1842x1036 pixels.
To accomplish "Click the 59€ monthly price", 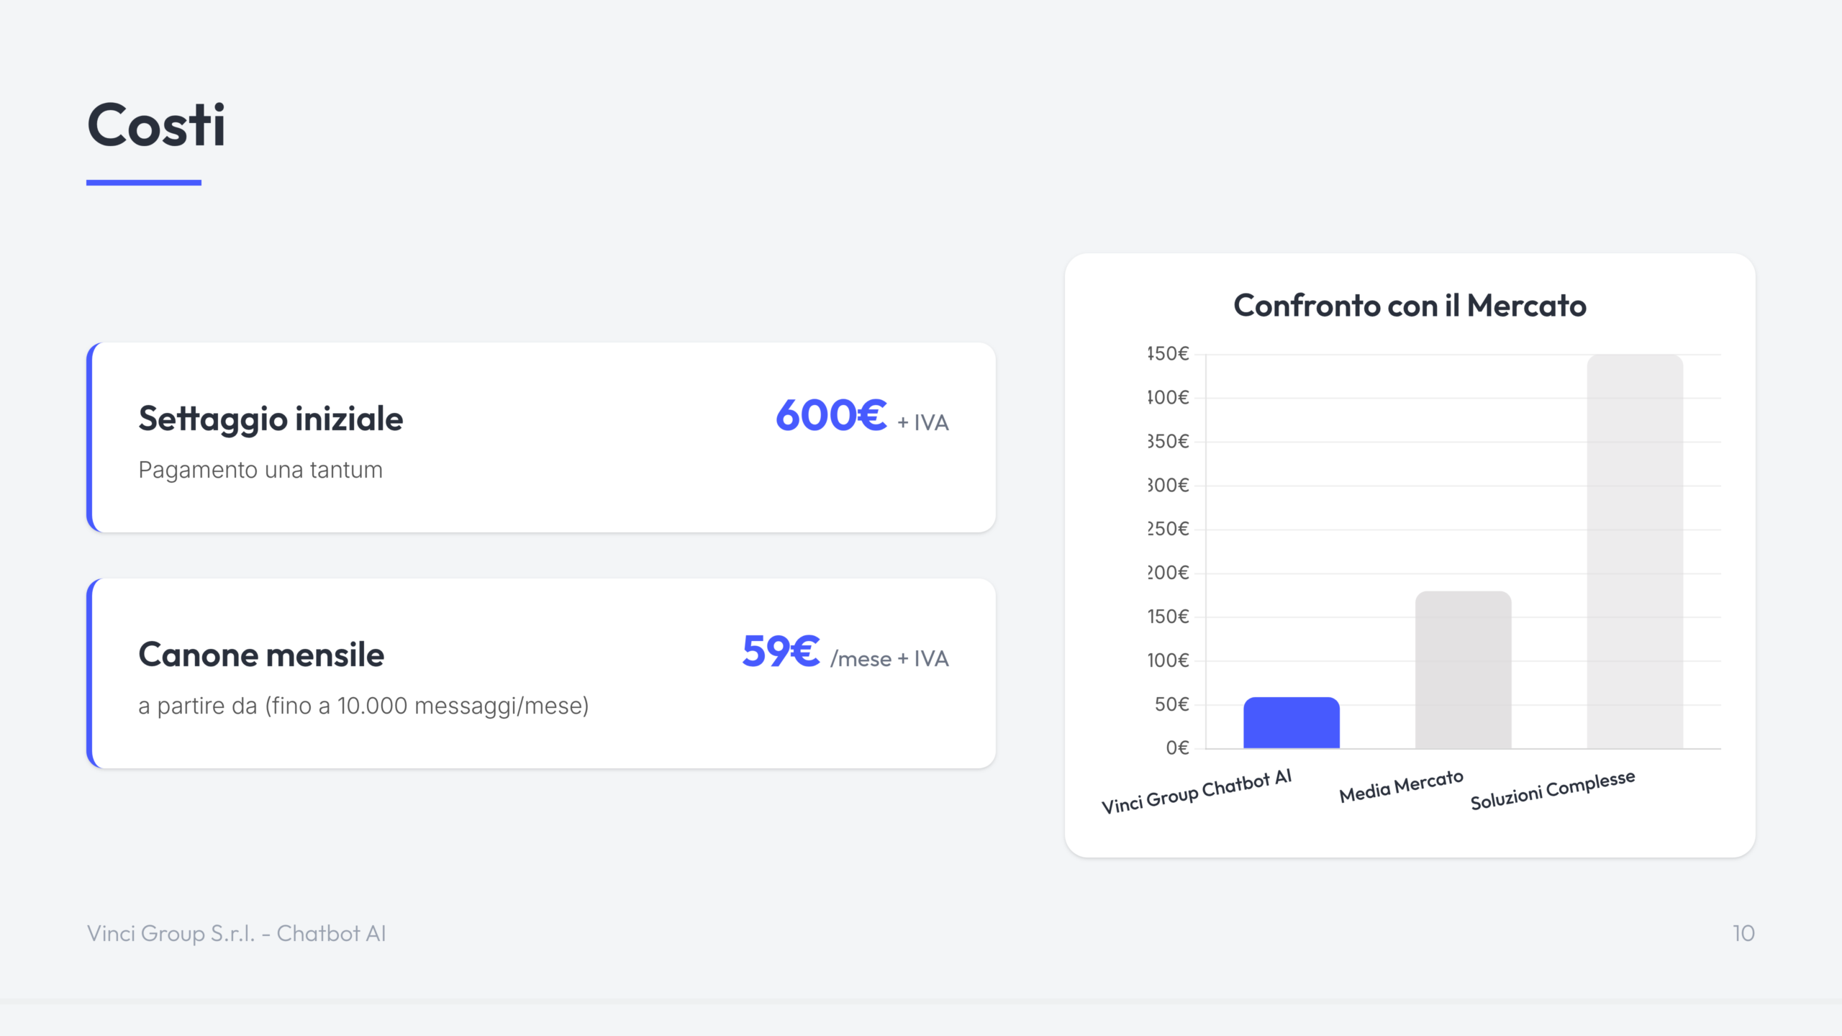I will pyautogui.click(x=781, y=652).
